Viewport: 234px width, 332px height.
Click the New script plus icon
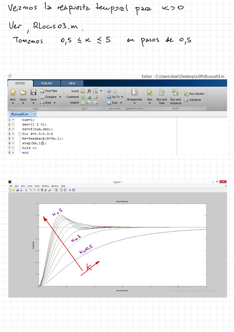tap(13, 92)
